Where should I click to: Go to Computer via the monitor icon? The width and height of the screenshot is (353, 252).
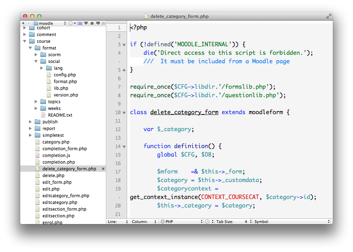(98, 23)
